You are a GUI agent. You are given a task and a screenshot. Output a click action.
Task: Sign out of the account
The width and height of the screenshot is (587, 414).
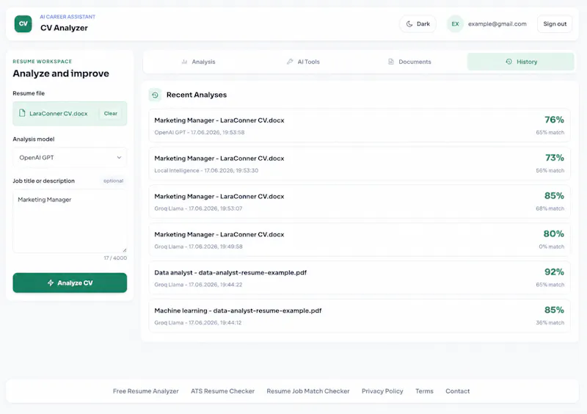555,24
